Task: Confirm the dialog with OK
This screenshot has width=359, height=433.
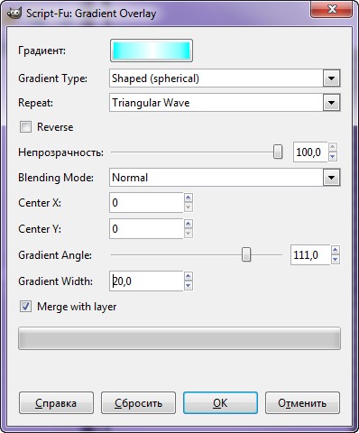Action: [x=220, y=403]
